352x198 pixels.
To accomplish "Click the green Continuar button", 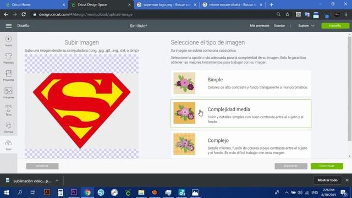I will [327, 166].
